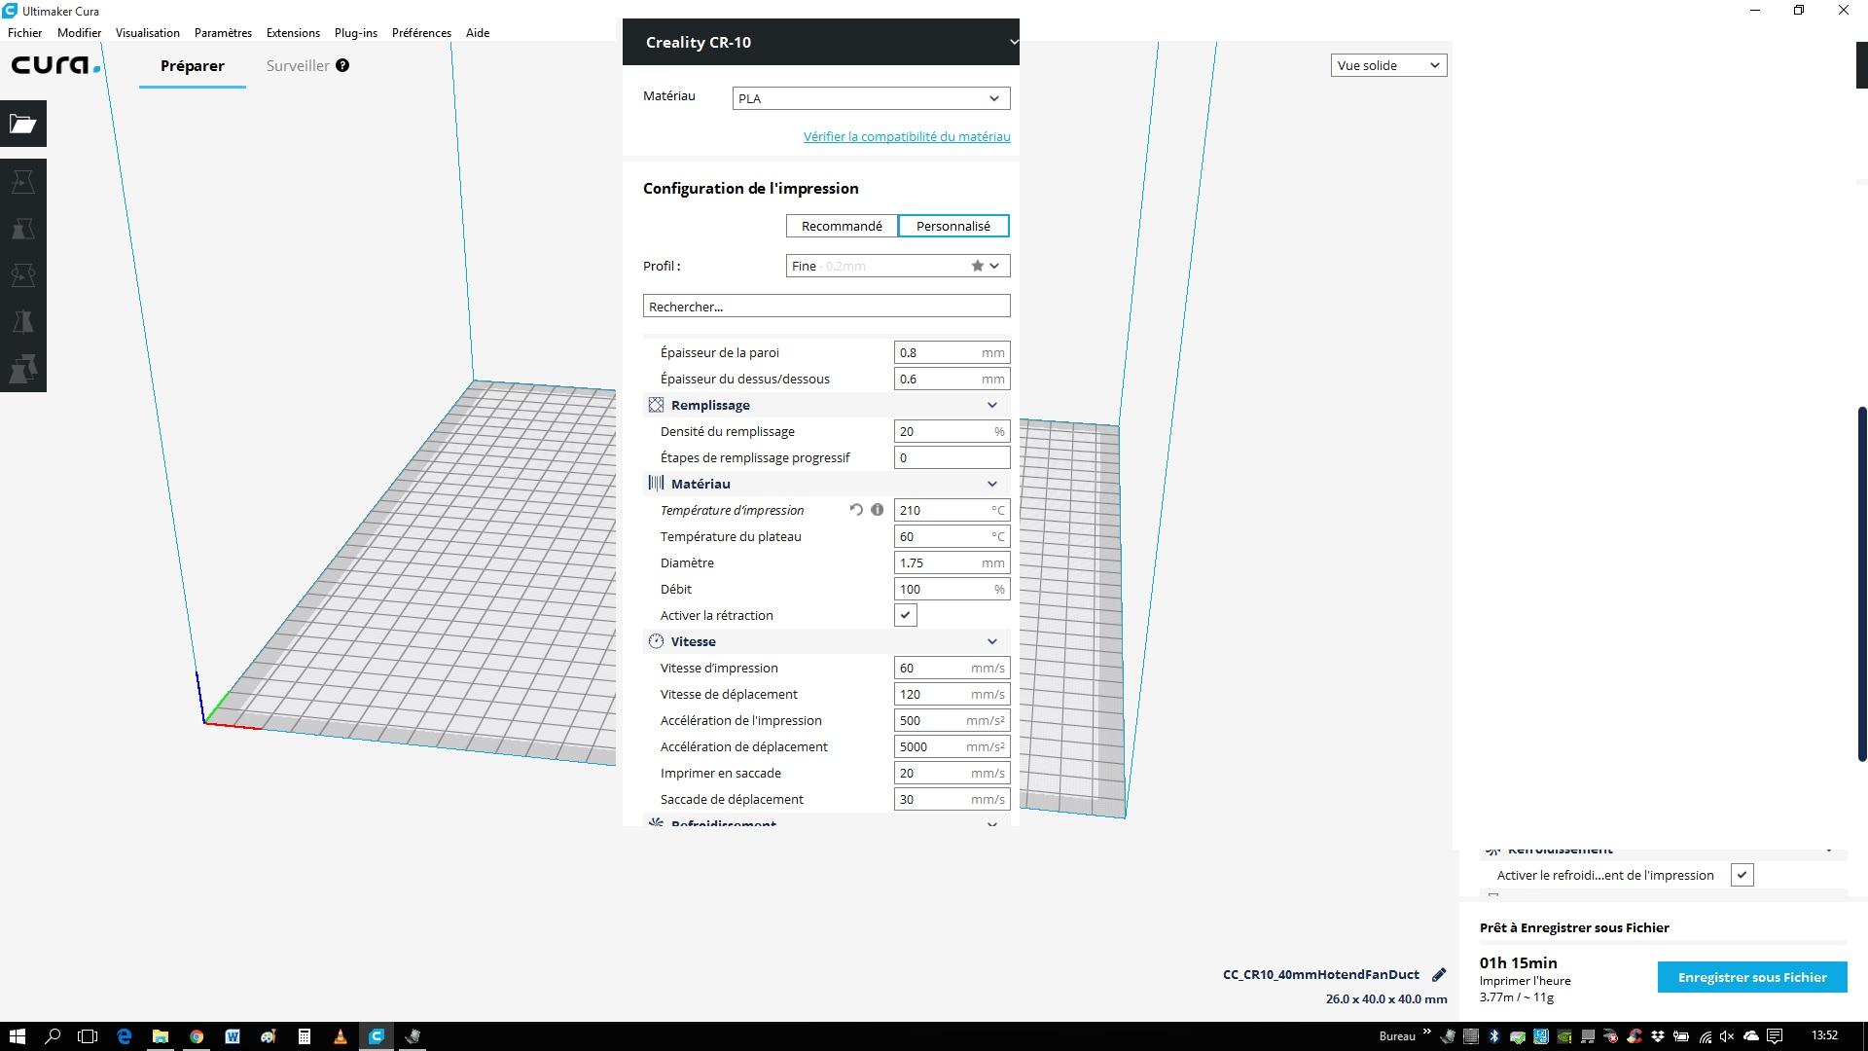Click the Dropbox tray icon
Screen dimensions: 1868x1051
(x=1657, y=1036)
